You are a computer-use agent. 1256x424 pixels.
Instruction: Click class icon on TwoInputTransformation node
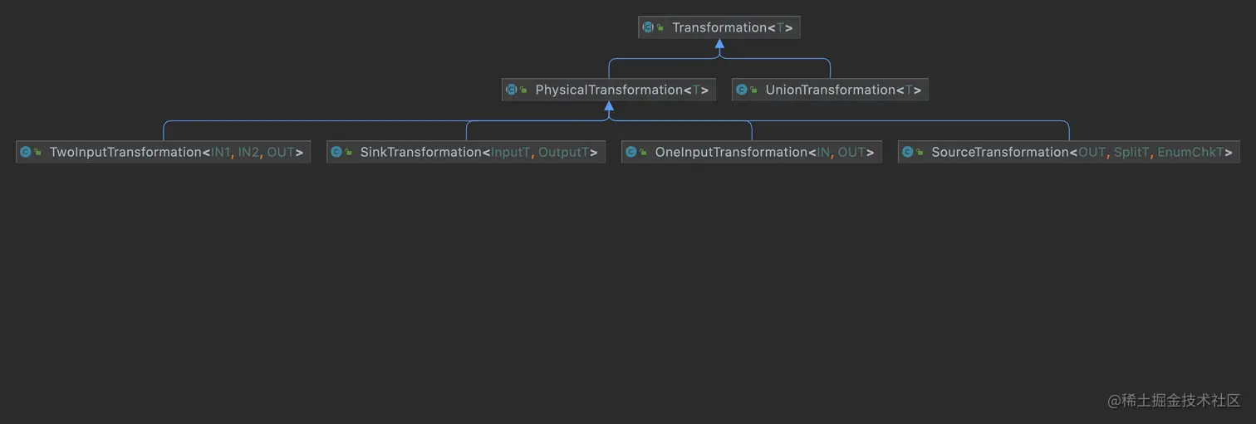click(x=26, y=152)
